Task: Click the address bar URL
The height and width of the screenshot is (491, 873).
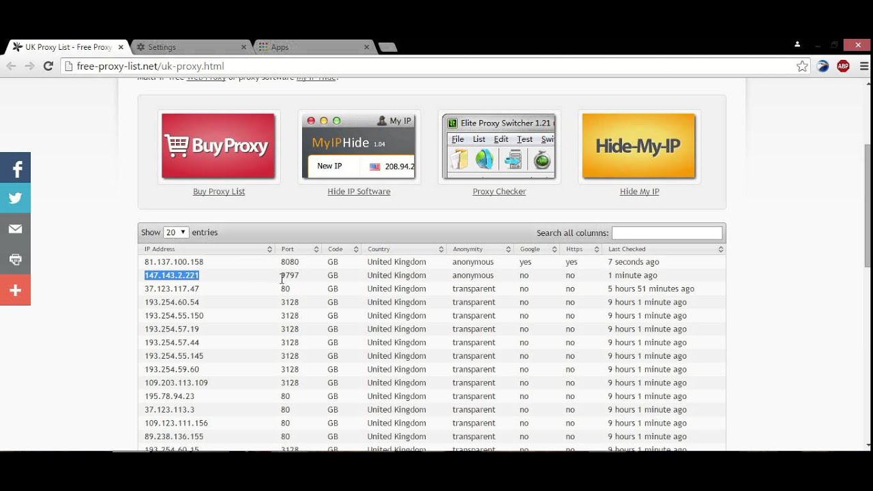Action: 150,66
